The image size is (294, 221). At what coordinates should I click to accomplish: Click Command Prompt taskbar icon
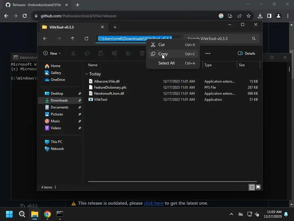click(60, 214)
